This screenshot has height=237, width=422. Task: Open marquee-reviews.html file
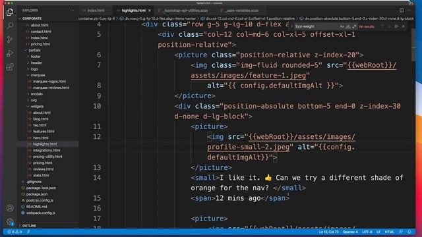[x=51, y=88]
